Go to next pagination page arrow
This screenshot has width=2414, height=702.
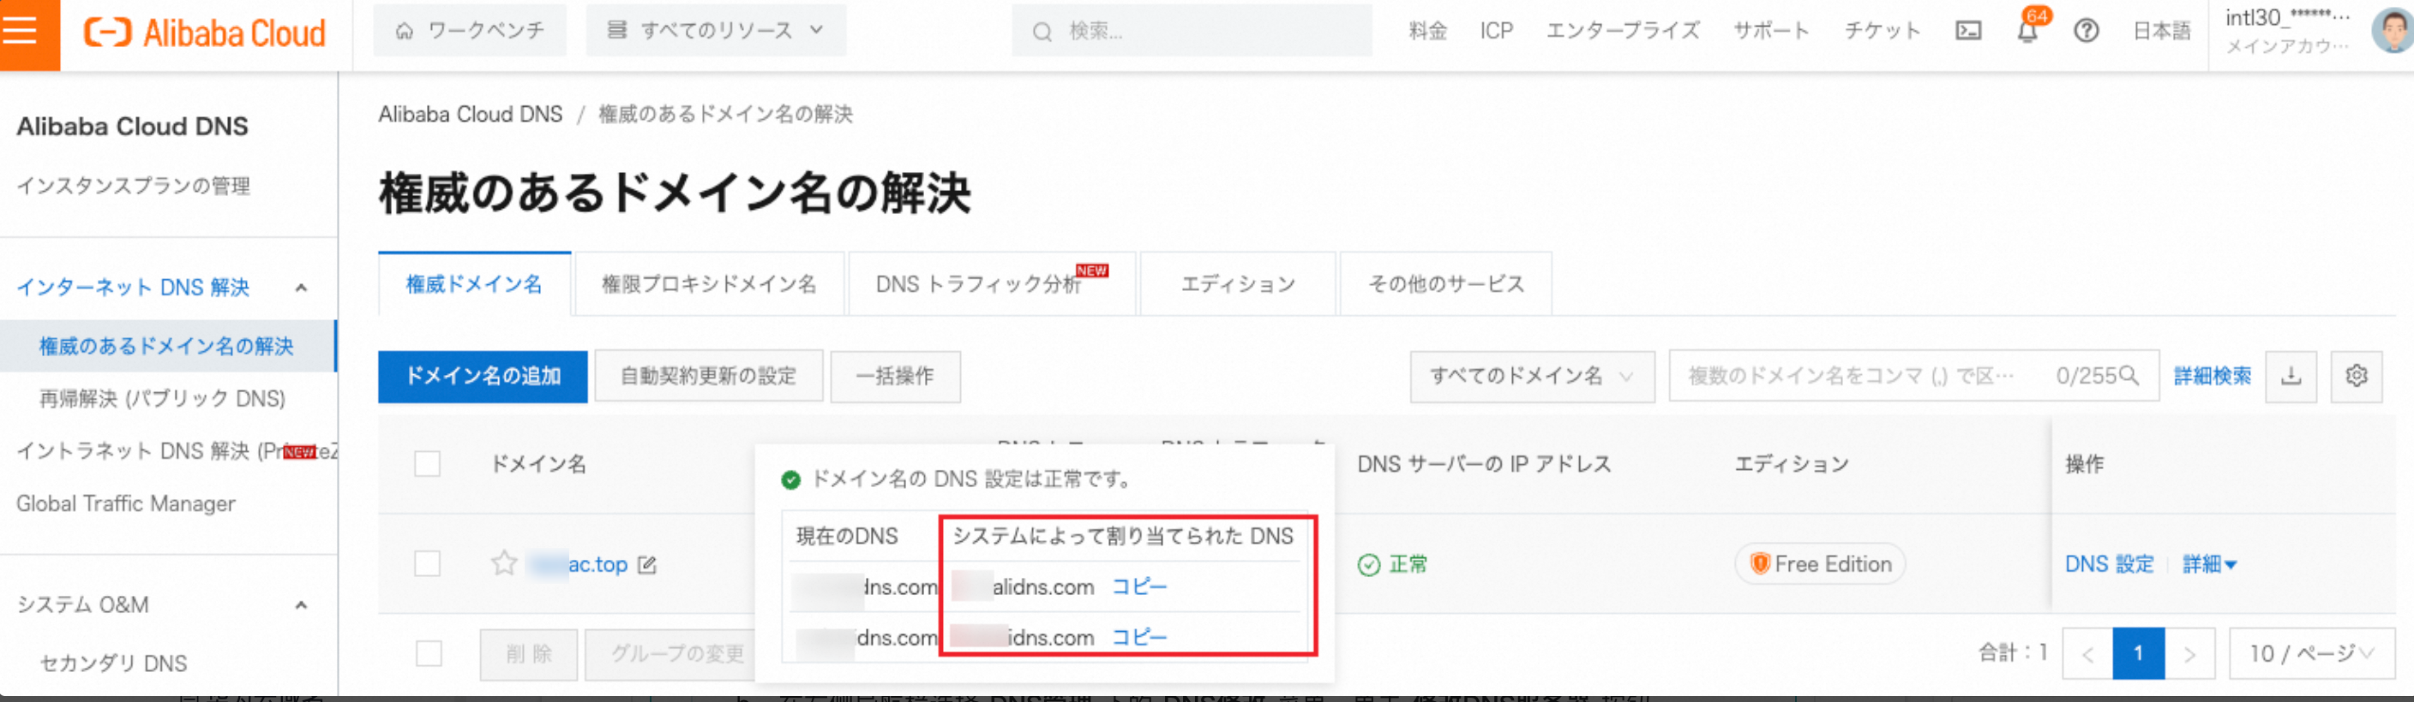pyautogui.click(x=2190, y=653)
